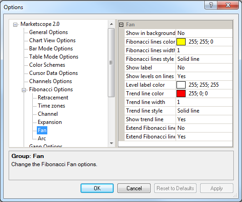This screenshot has width=242, height=202.
Task: Toggle the Show in background value
Action: 204,33
